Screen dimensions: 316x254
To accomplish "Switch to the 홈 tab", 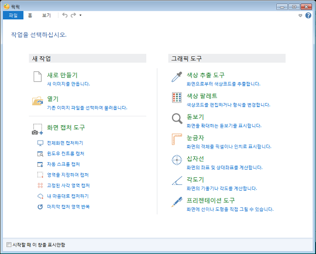I will (x=30, y=15).
